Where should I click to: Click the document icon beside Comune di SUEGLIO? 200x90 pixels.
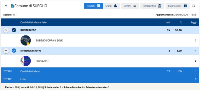coord(12,6)
